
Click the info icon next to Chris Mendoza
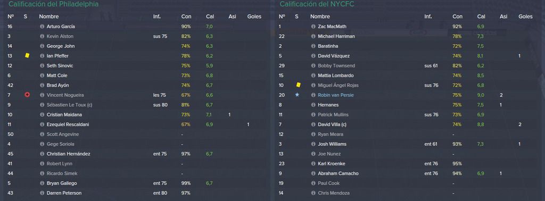(313, 193)
